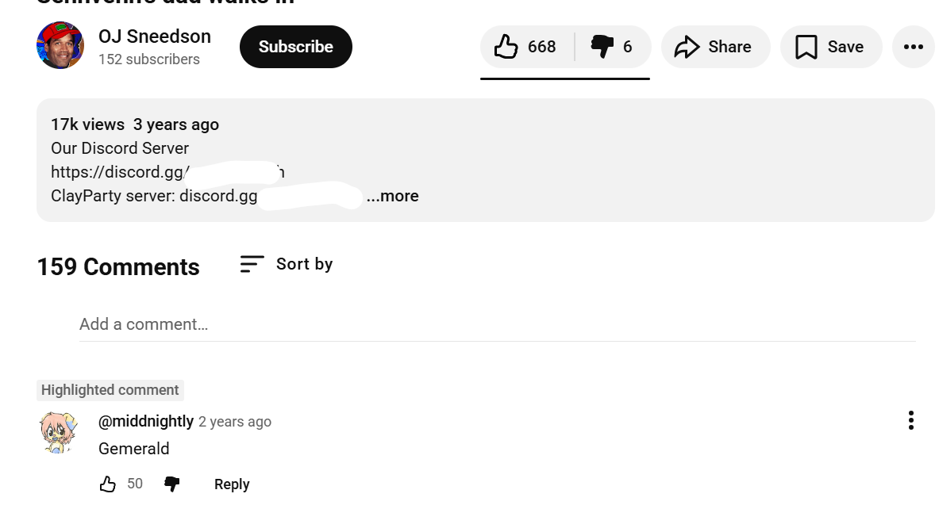Click the comment's 2 years ago timestamp
Viewport: 939px width, 509px height.
(235, 422)
